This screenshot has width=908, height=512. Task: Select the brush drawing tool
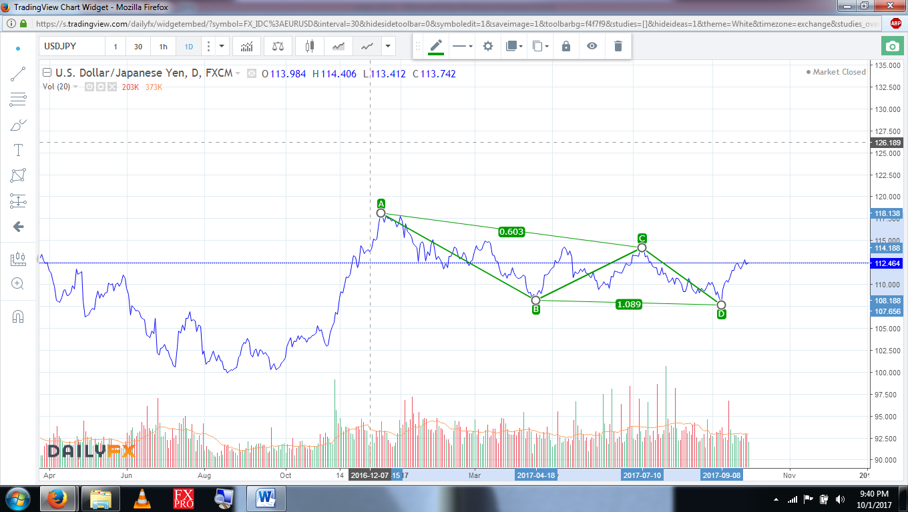(x=18, y=125)
